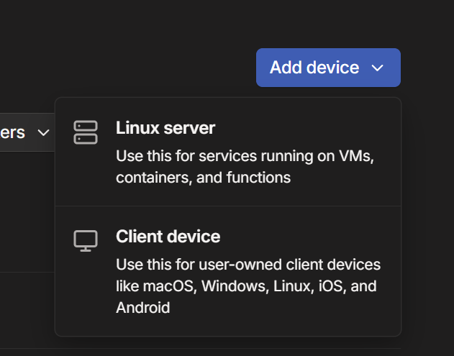Image resolution: width=454 pixels, height=356 pixels.
Task: Click the 'ers' text in filter dropdown
Action: pyautogui.click(x=12, y=133)
